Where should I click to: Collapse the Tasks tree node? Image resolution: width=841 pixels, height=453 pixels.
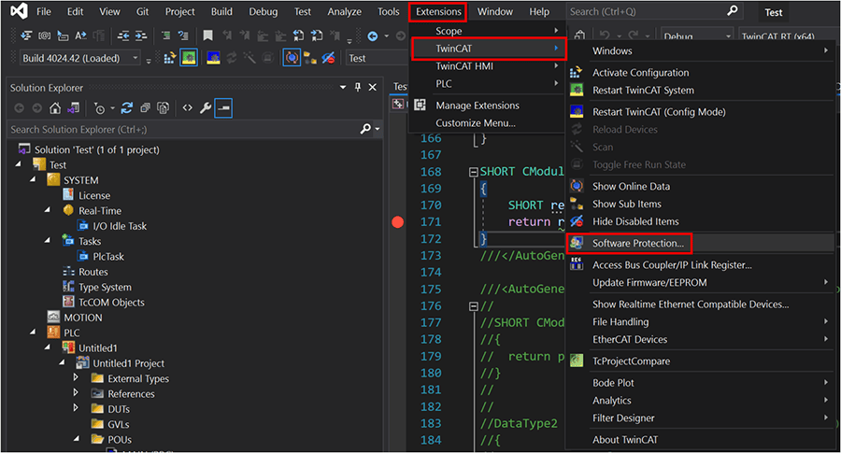click(48, 241)
